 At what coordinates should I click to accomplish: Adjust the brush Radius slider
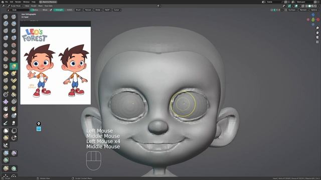click(x=40, y=10)
